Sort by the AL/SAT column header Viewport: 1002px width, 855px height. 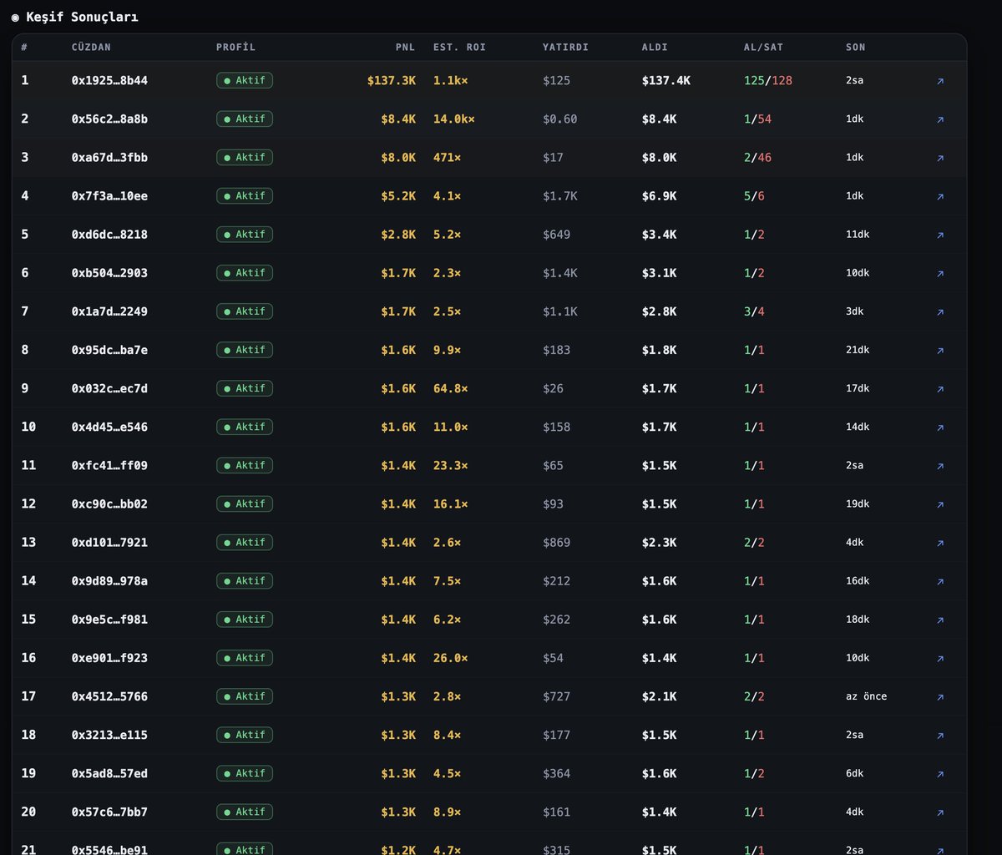point(763,48)
